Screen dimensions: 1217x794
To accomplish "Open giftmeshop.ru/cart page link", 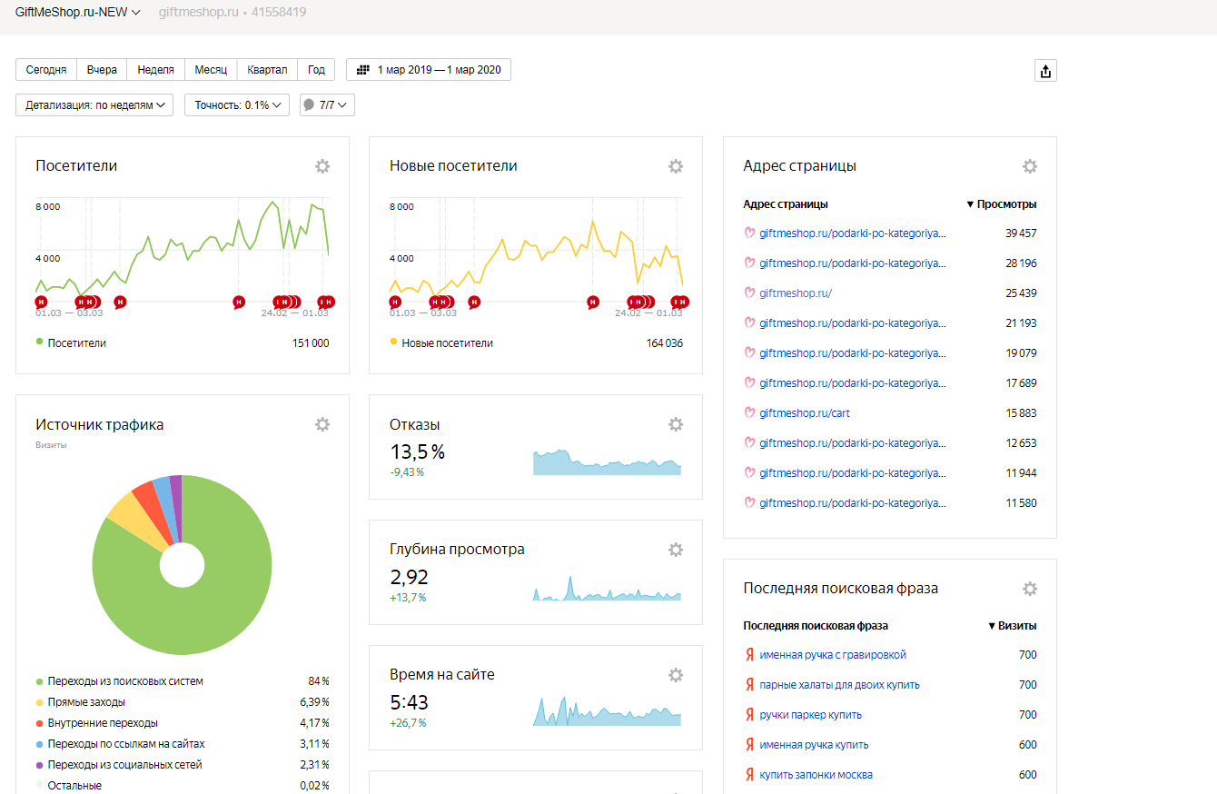I will [805, 413].
